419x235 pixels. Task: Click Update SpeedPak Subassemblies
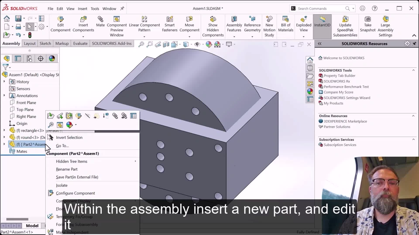[x=345, y=27]
